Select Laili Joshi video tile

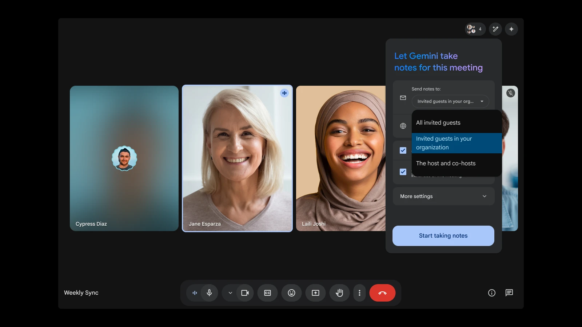pos(341,158)
